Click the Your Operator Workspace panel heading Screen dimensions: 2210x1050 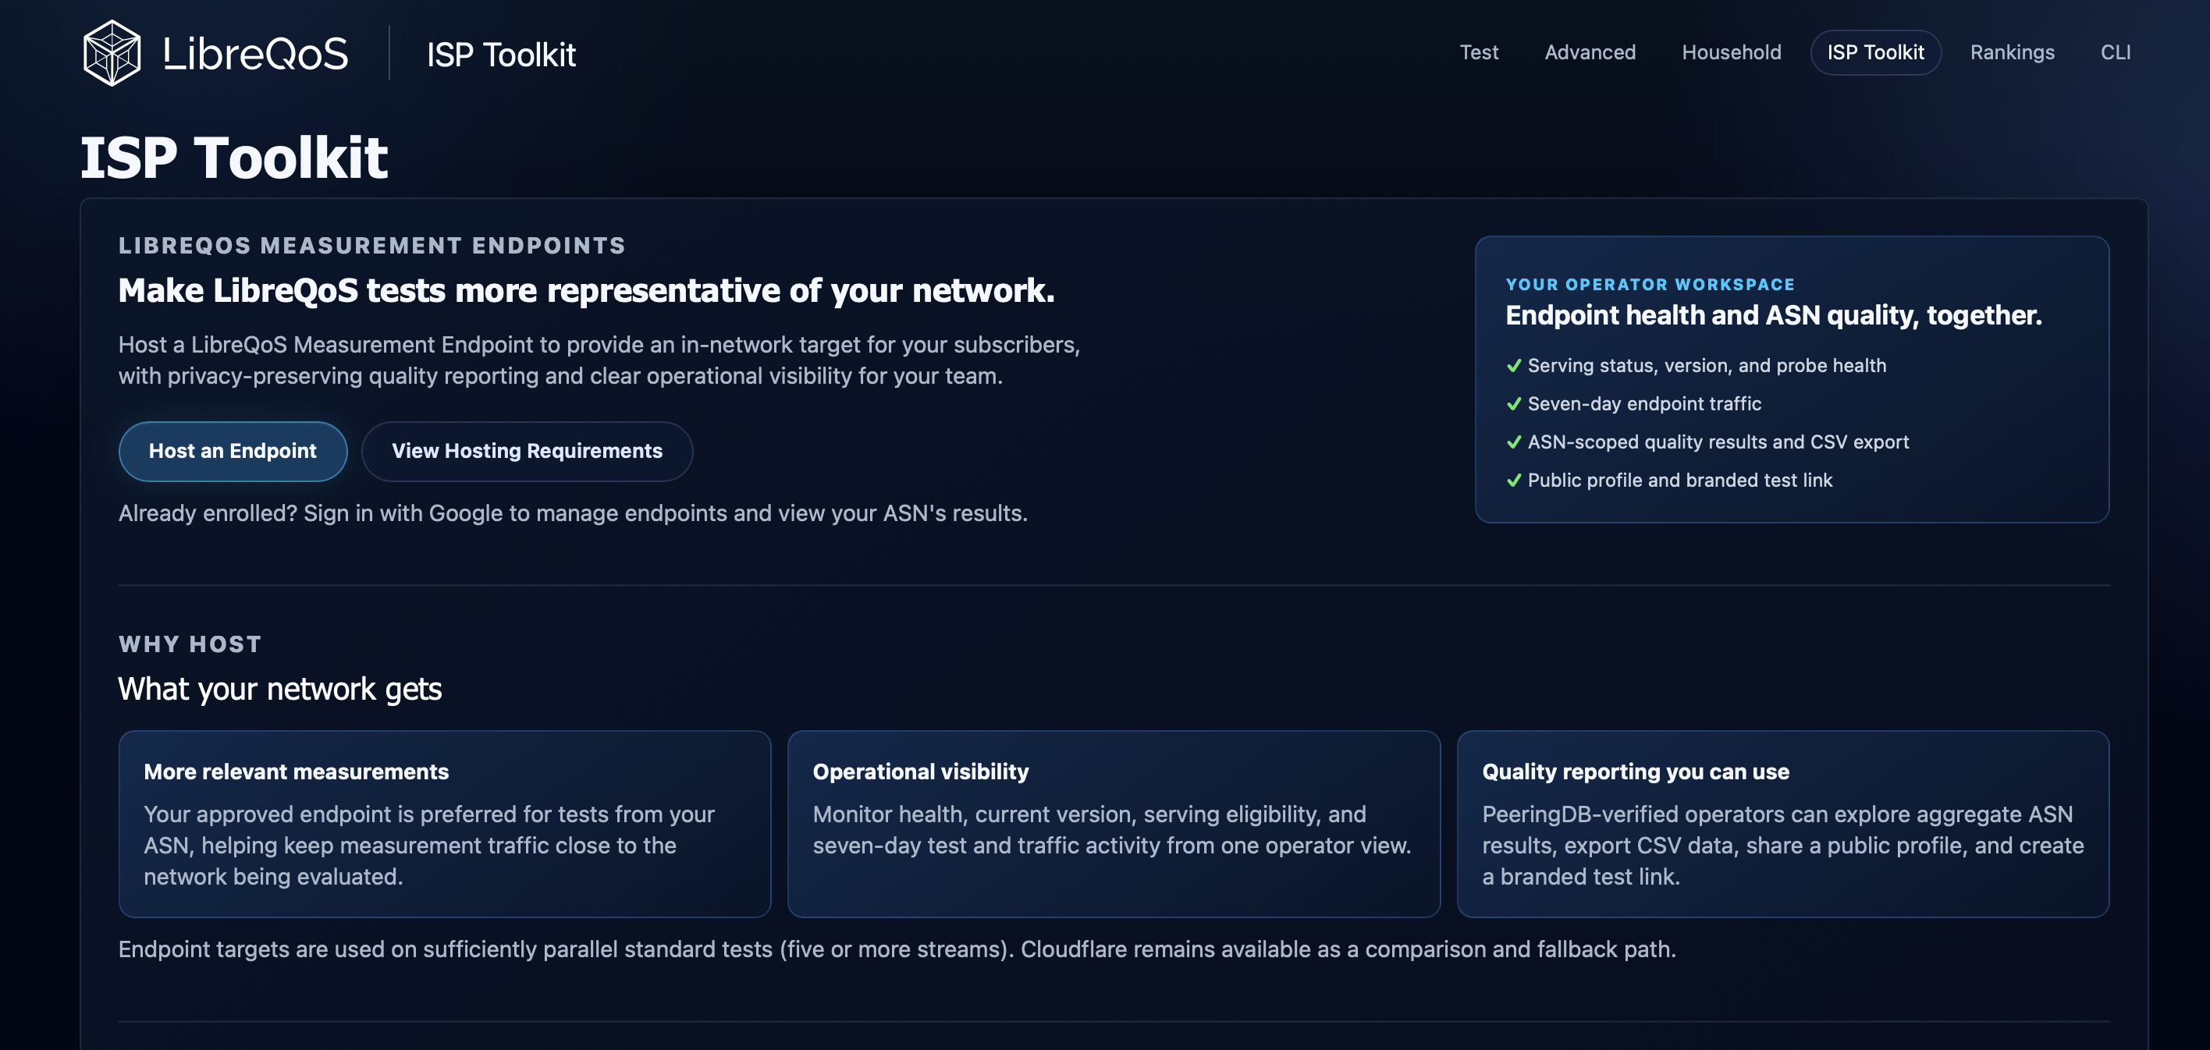pos(1650,285)
